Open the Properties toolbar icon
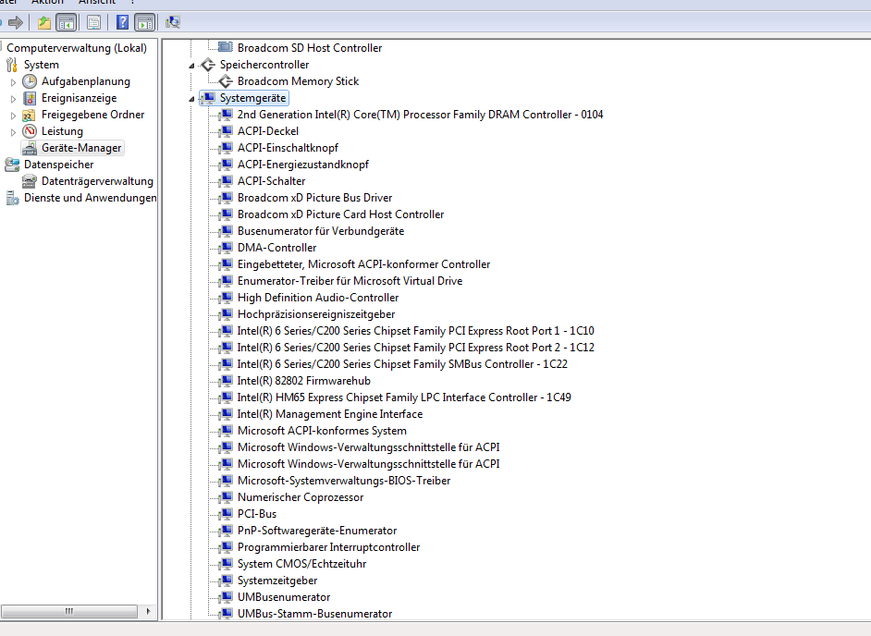 click(94, 23)
